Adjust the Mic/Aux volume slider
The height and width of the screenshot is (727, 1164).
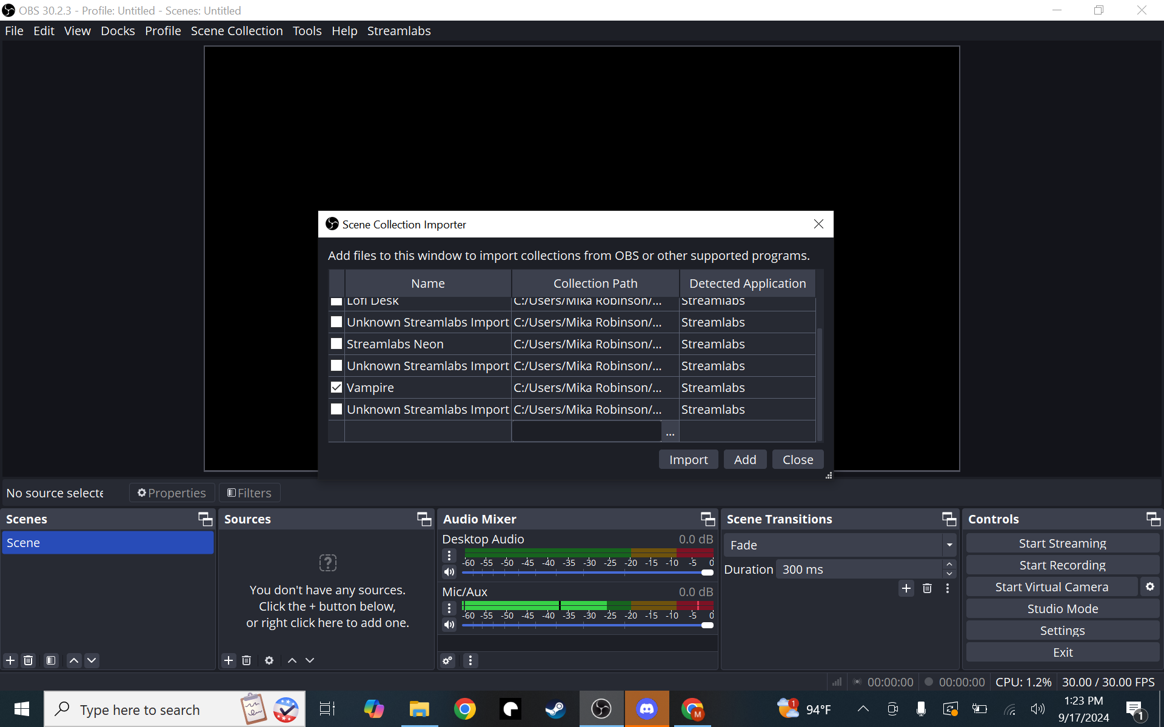(706, 625)
